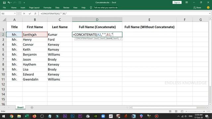The height and width of the screenshot is (119, 212).
Task: Customize the Quick Access Toolbar dropdown
Action: 24,3
